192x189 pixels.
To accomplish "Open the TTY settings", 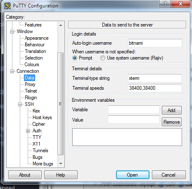I will (37, 137).
